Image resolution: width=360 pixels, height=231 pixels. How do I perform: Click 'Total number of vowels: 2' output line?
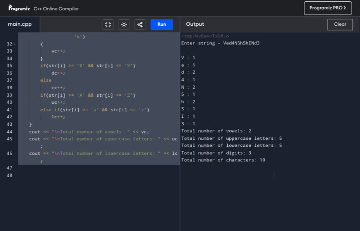pyautogui.click(x=216, y=131)
